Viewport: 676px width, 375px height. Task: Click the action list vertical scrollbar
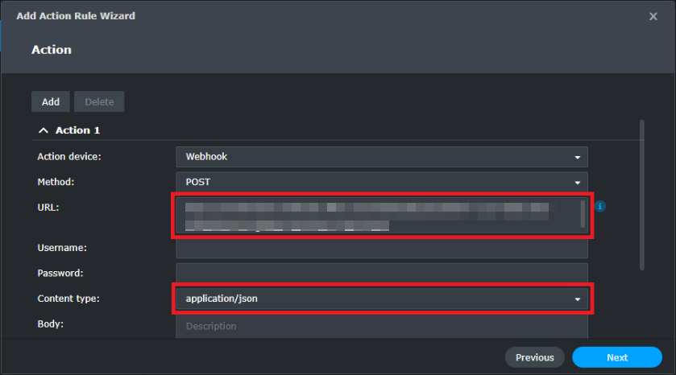tap(642, 195)
